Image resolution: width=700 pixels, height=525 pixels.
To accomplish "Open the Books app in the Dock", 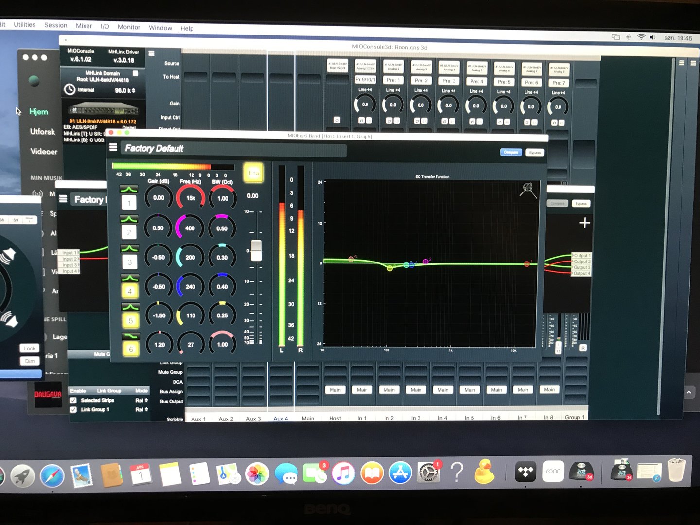I will pyautogui.click(x=372, y=472).
